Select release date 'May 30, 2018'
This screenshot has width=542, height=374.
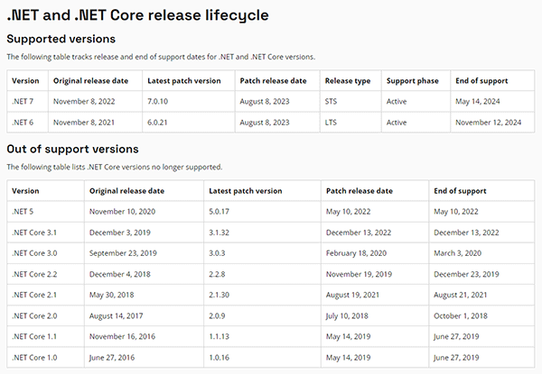(x=112, y=295)
